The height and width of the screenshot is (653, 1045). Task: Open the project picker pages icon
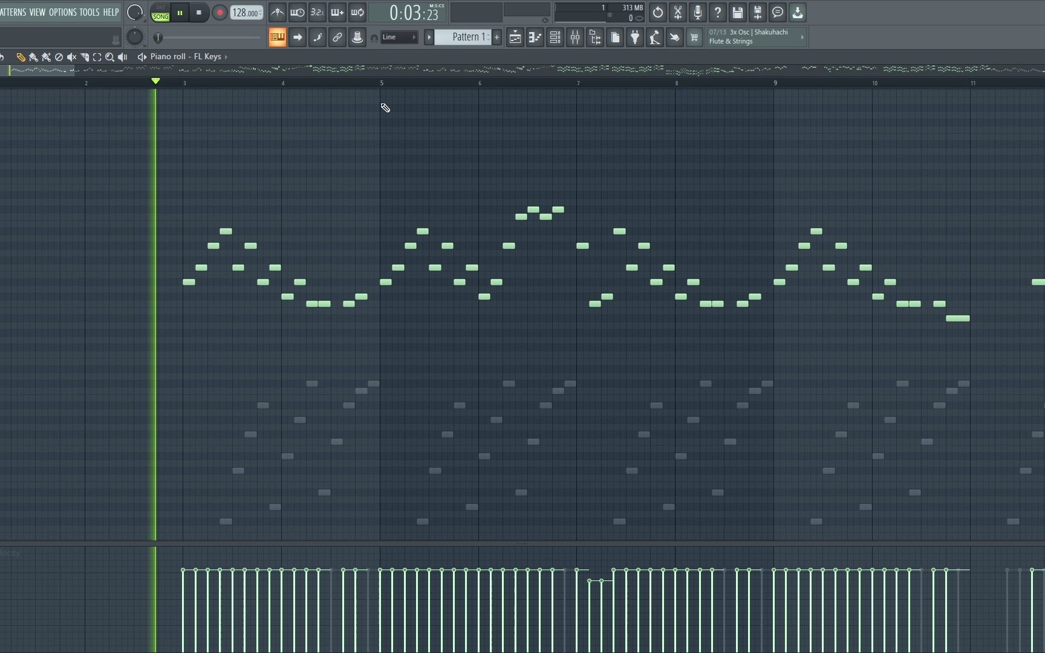(615, 37)
